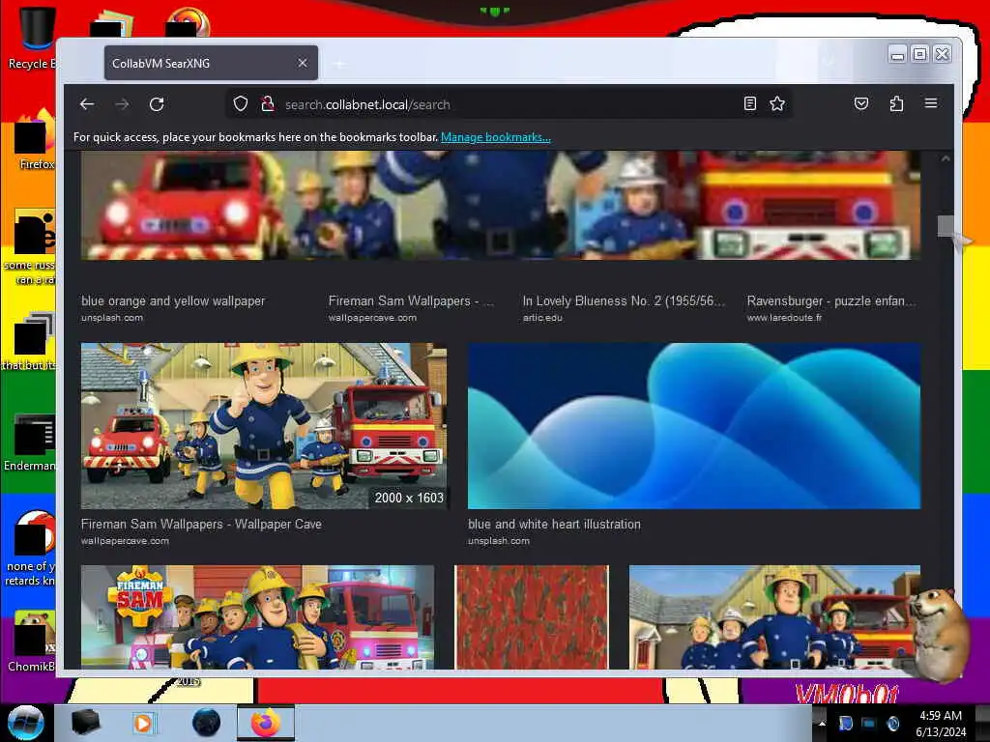Open the Manage bookmarks link
990x742 pixels.
click(x=496, y=137)
